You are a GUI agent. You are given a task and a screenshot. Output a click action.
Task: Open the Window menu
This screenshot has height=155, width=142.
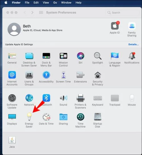[66, 3]
